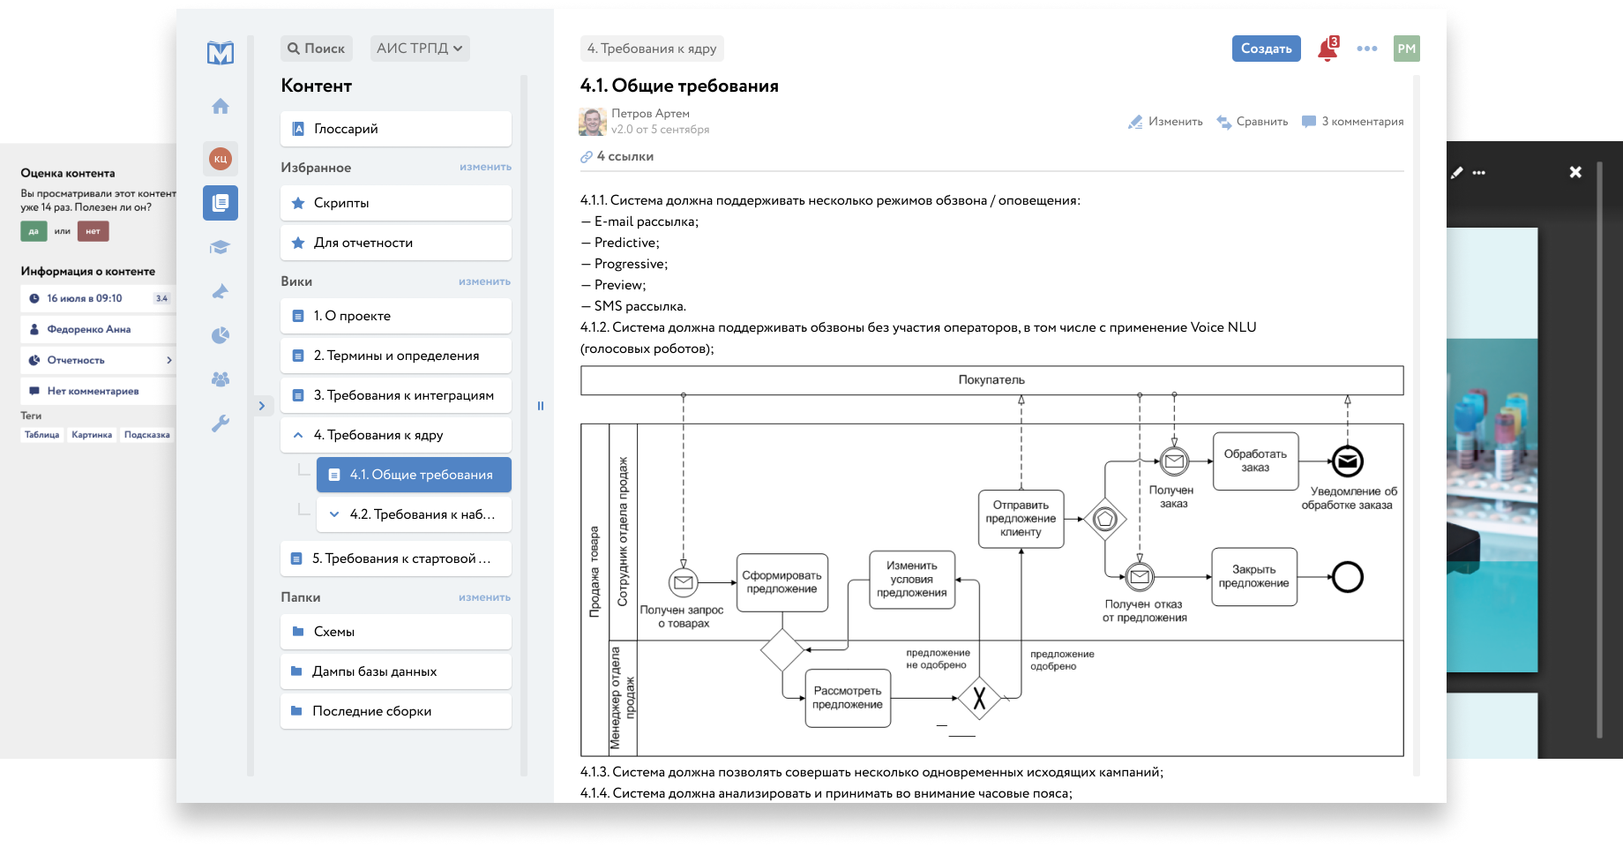Open the home page icon in sidebar
This screenshot has width=1623, height=847.
(220, 106)
